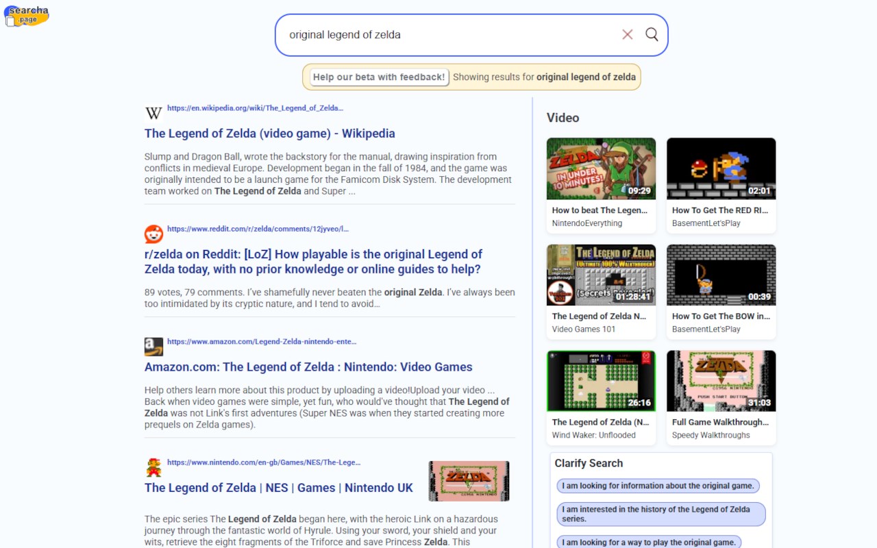The image size is (877, 548).
Task: Open the r/zelda Reddit discussion link
Action: 313,261
